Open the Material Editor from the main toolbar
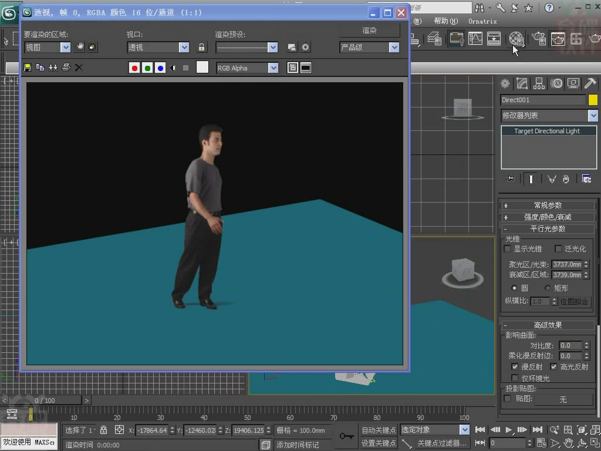Image resolution: width=601 pixels, height=451 pixels. [x=516, y=38]
